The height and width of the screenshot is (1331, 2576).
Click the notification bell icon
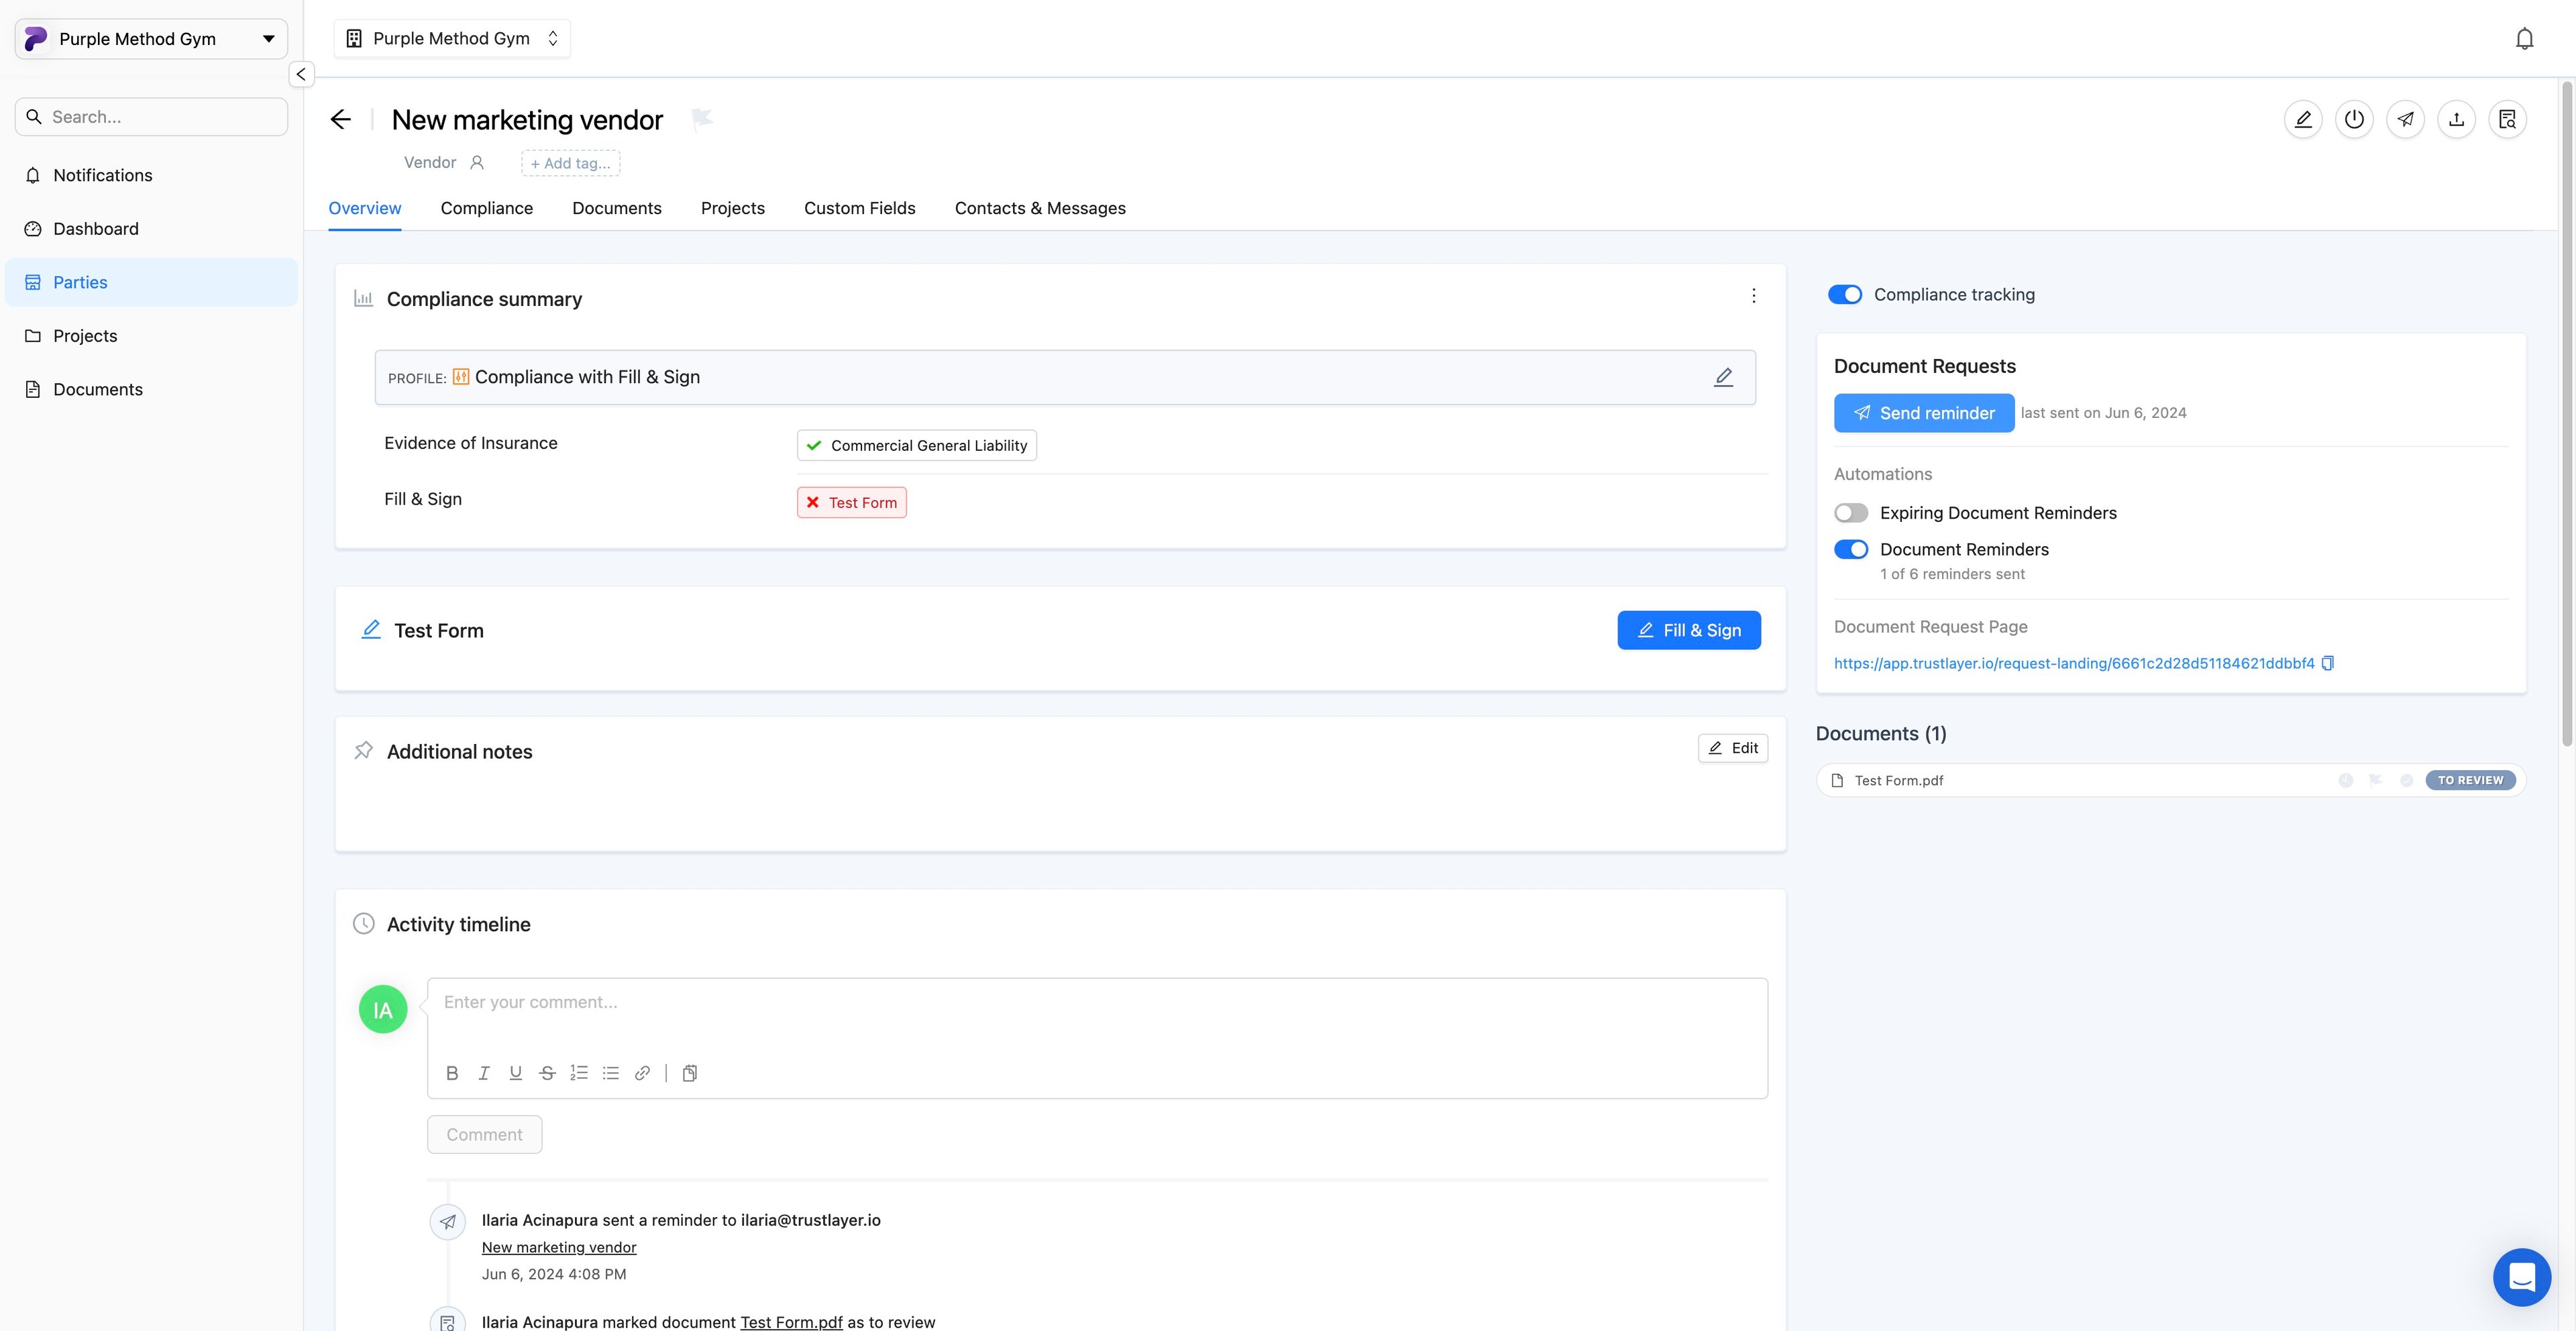[2524, 39]
